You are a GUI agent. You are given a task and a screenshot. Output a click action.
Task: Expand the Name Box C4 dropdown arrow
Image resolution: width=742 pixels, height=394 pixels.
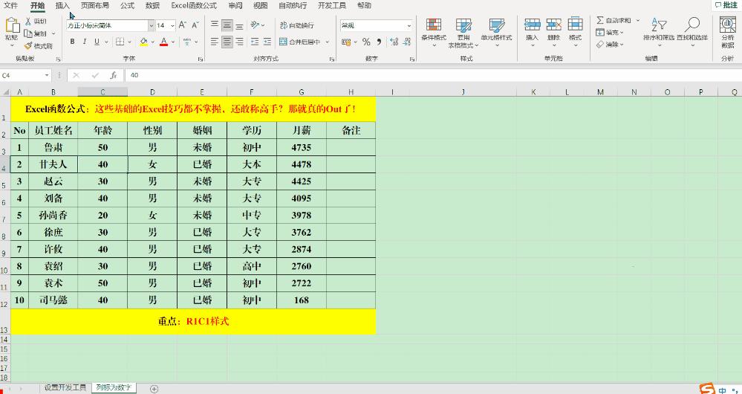pyautogui.click(x=47, y=75)
